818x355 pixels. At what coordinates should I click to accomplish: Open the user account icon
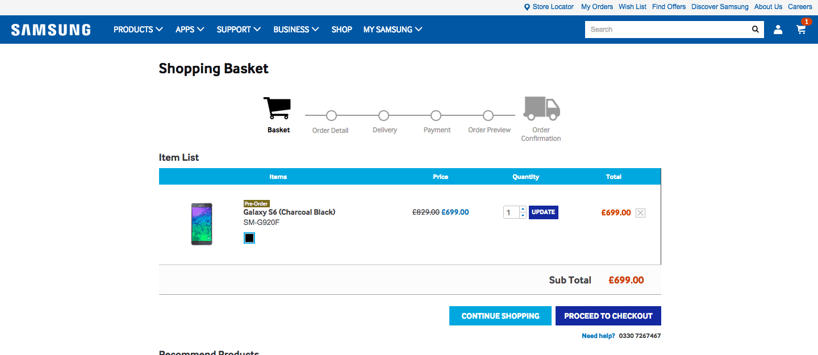coord(778,30)
